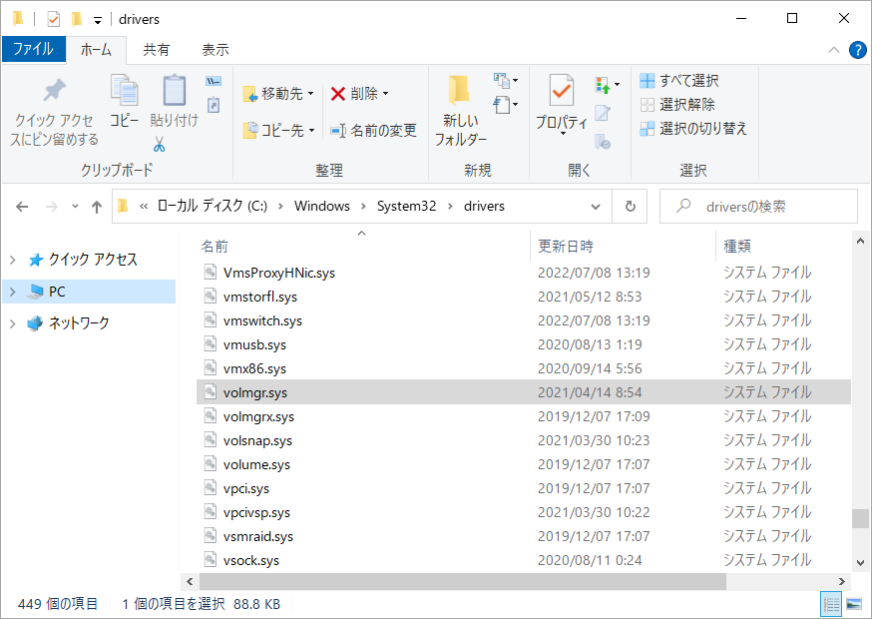
Task: Expand the クイック アクセス tree node
Action: pyautogui.click(x=13, y=260)
